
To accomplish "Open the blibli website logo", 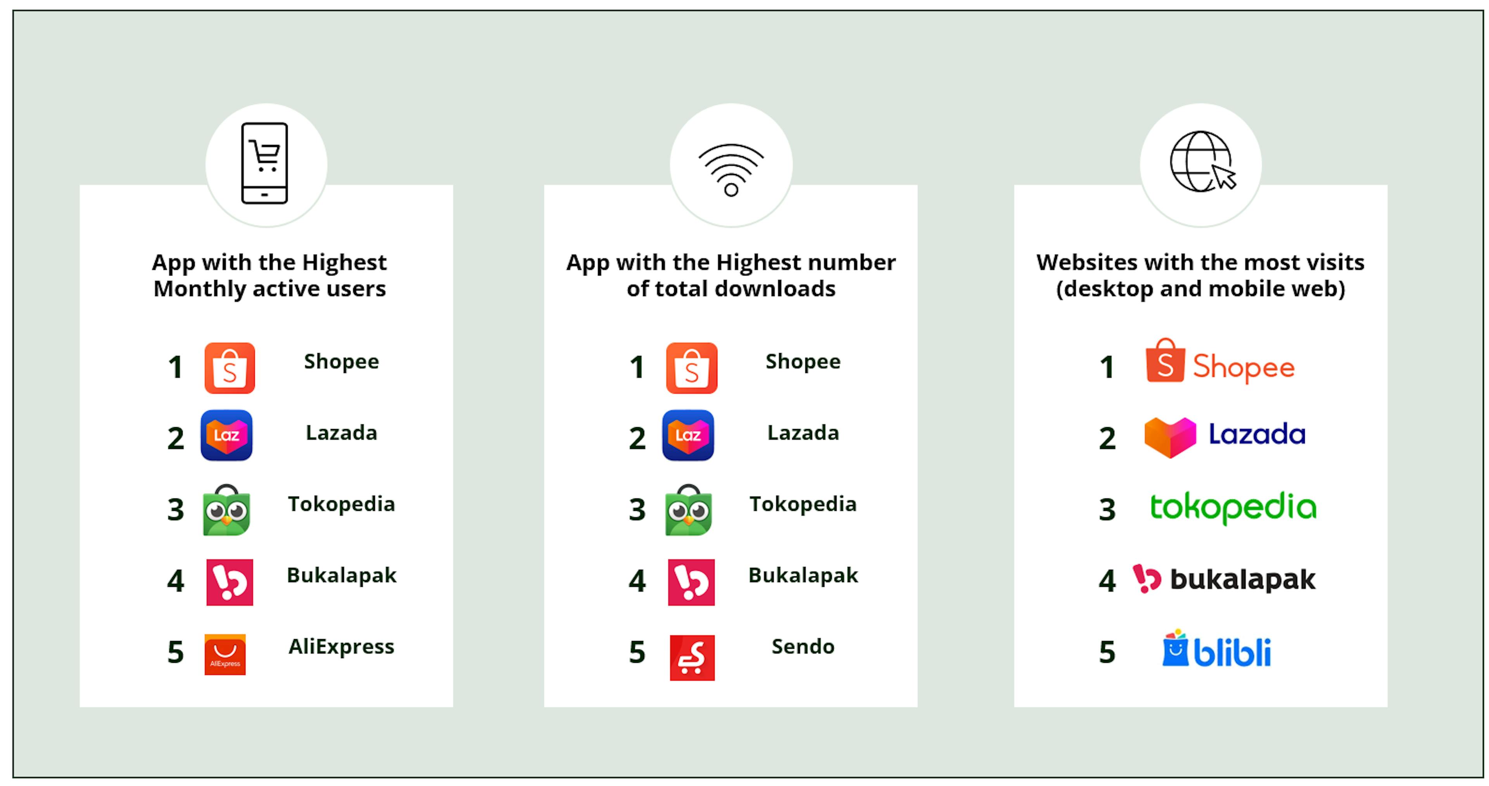I will tap(1217, 649).
